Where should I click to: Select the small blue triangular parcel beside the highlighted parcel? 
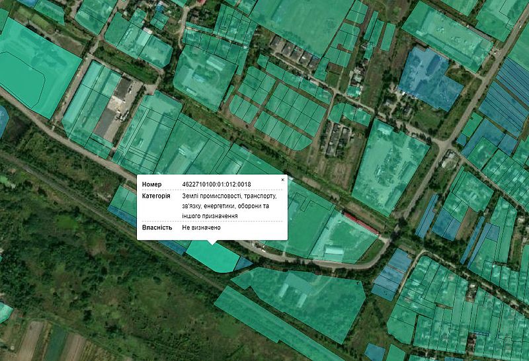(x=242, y=264)
